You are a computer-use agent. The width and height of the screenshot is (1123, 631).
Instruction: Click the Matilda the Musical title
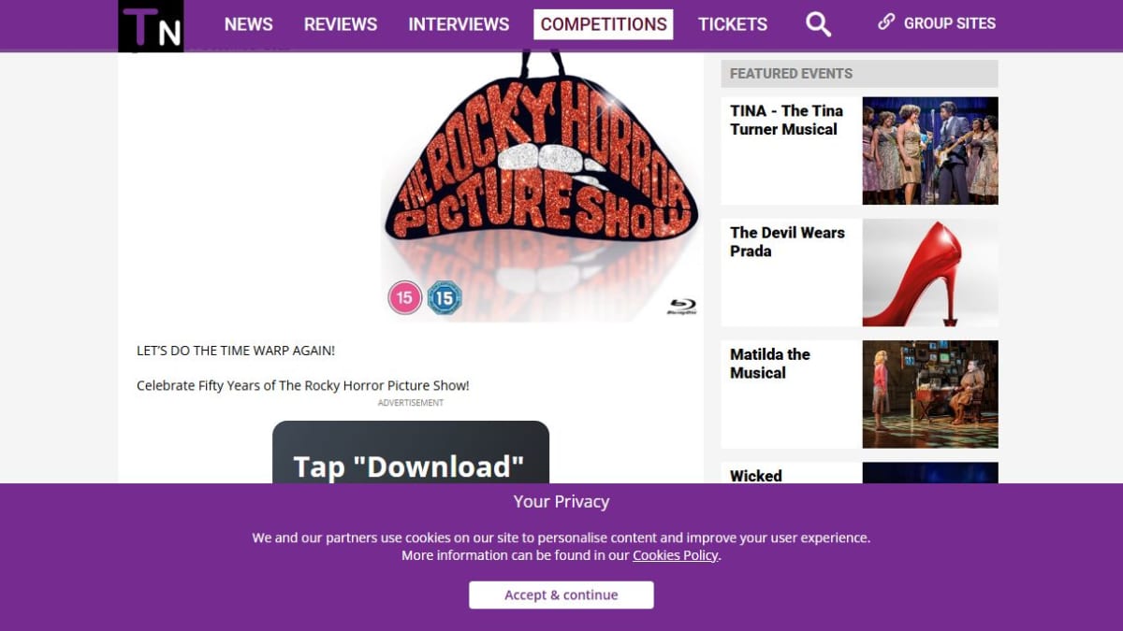point(770,363)
